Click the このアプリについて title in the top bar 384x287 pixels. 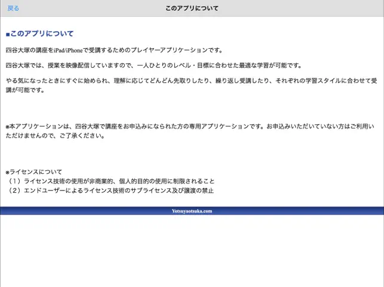(192, 8)
